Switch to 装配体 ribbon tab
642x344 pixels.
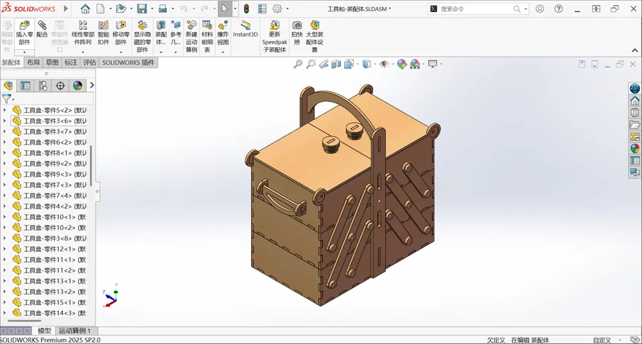11,63
